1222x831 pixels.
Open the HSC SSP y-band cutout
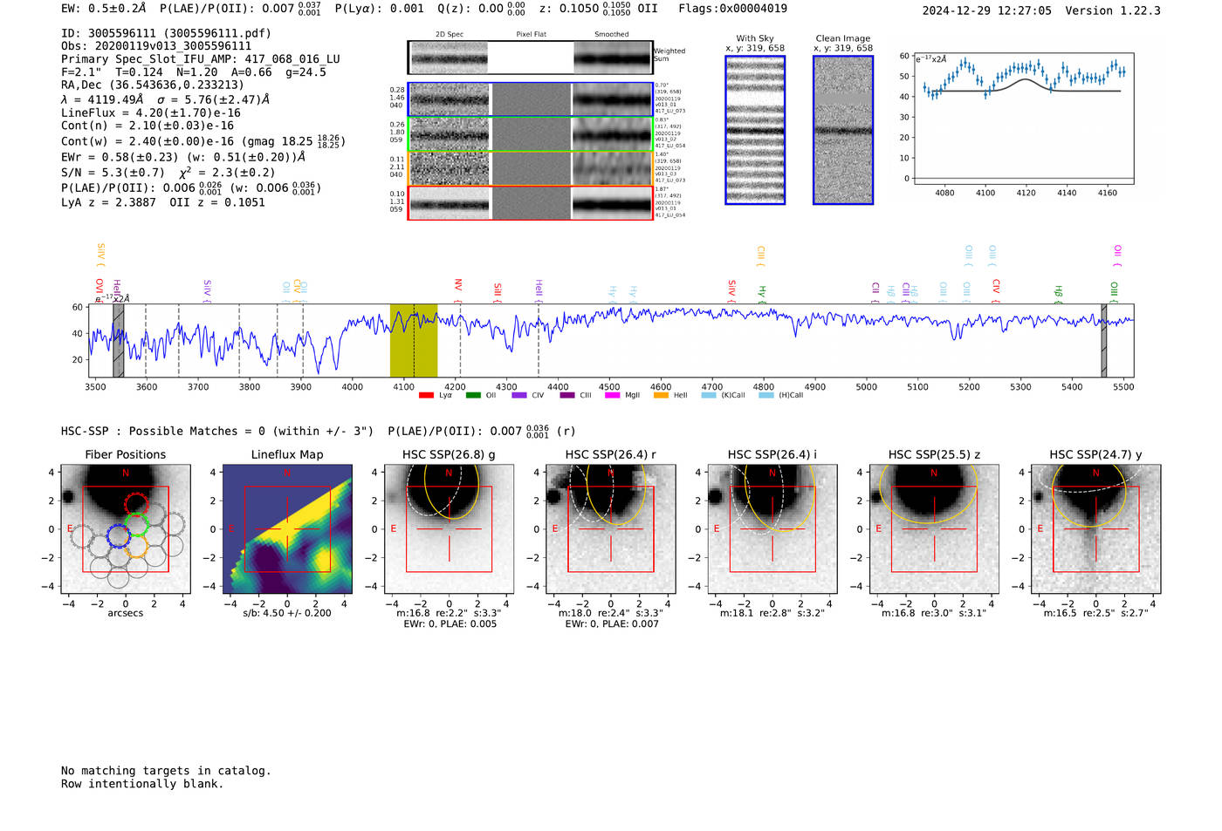tap(1095, 529)
